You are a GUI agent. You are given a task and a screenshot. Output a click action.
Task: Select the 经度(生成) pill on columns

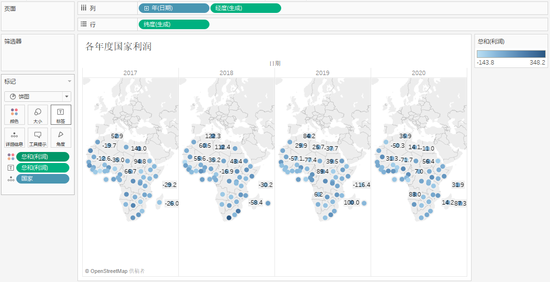point(245,8)
